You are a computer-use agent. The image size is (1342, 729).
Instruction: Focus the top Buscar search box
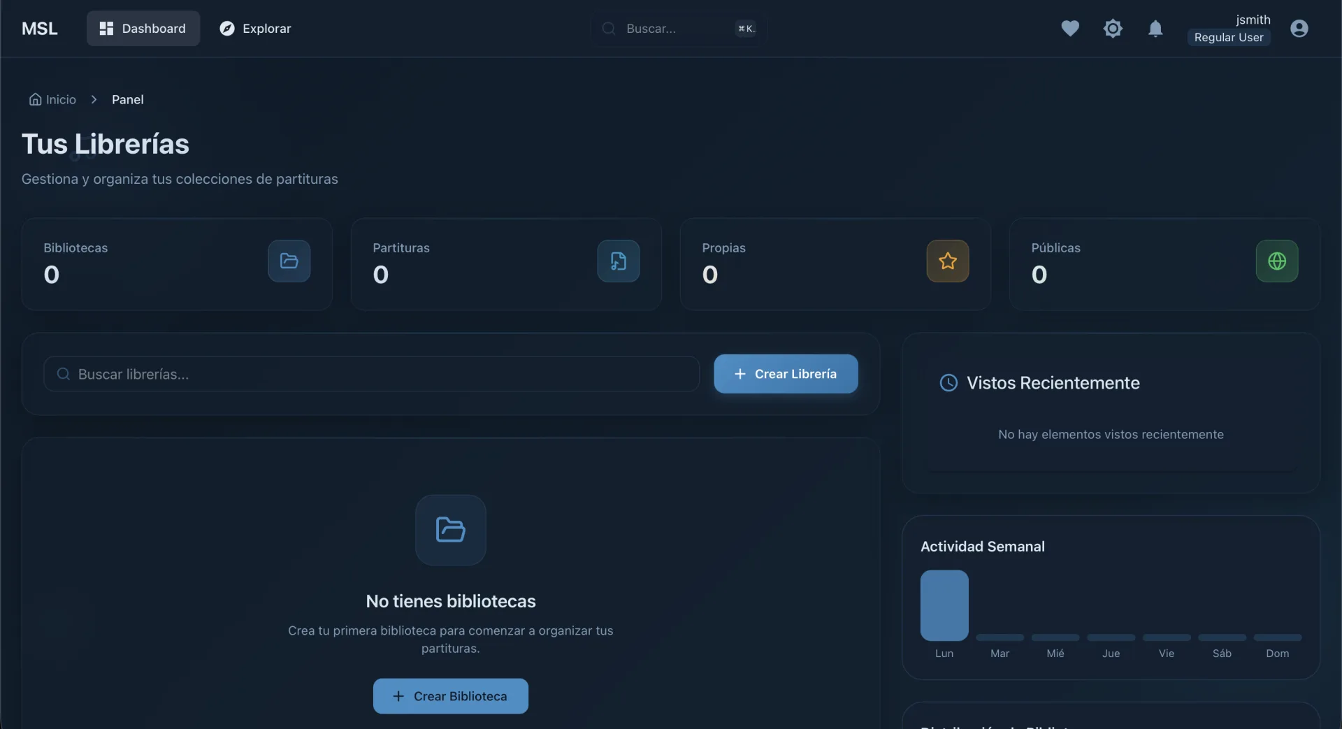pyautogui.click(x=678, y=29)
